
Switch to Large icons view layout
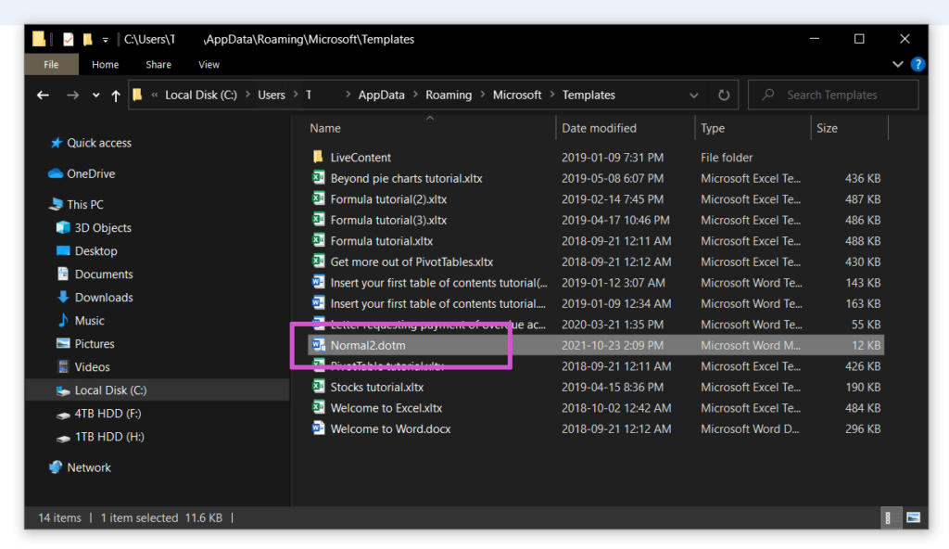(x=913, y=517)
